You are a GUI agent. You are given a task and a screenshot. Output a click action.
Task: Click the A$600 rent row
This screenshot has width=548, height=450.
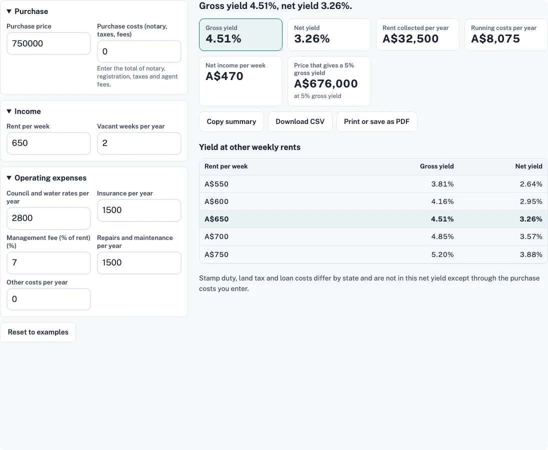pos(373,201)
